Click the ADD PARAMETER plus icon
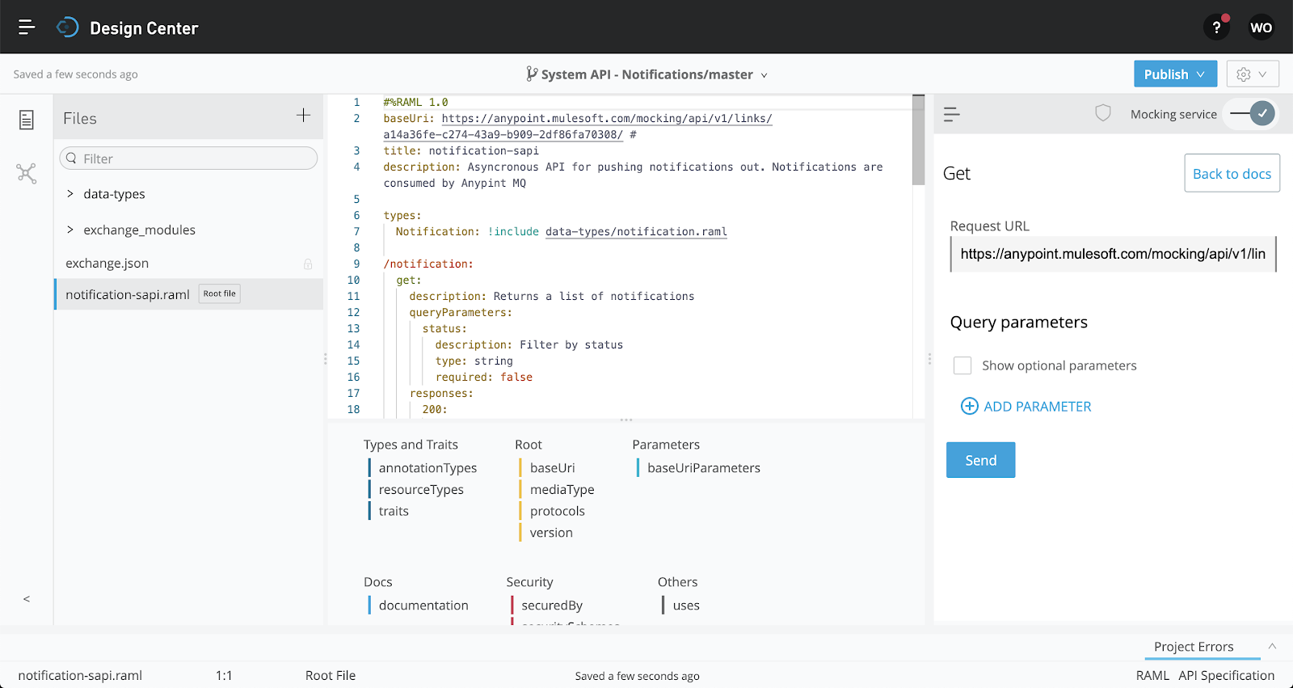 tap(969, 407)
